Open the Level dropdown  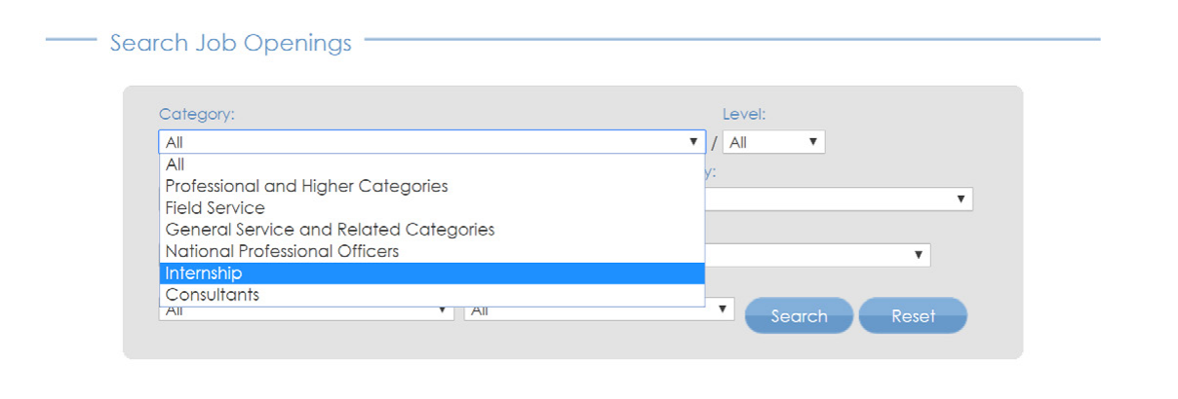tap(774, 142)
